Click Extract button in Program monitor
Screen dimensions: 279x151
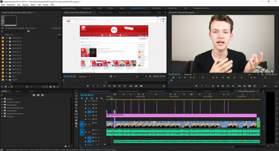point(244,86)
